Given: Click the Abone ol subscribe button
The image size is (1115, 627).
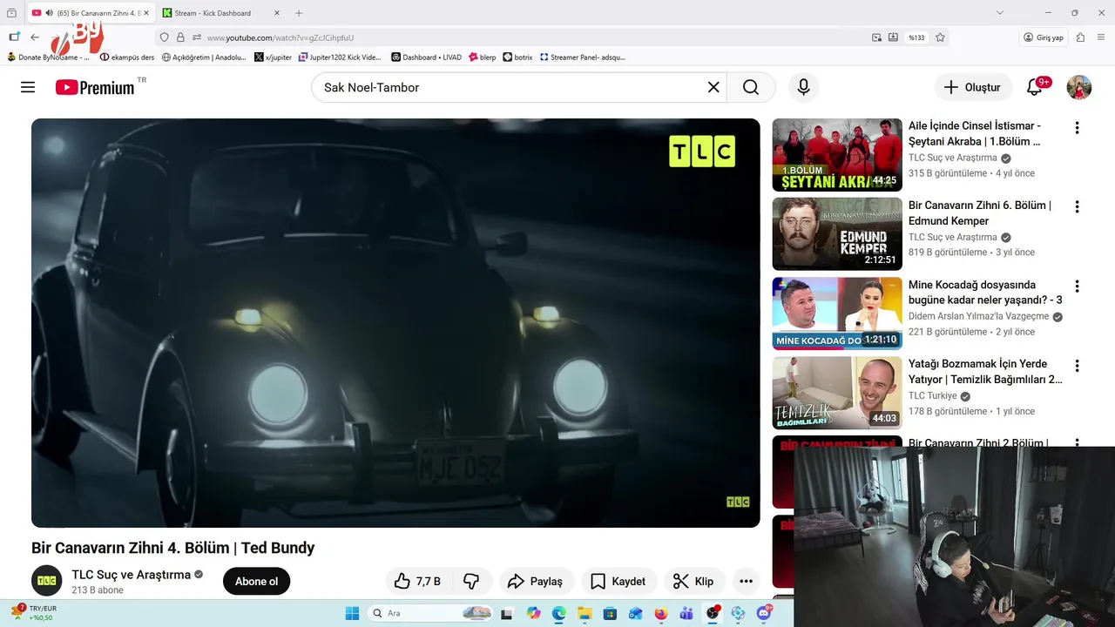Looking at the screenshot, I should click(256, 581).
